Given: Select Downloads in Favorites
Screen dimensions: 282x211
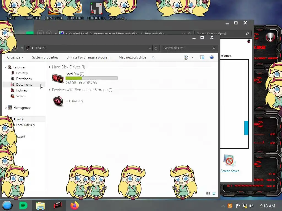Looking at the screenshot, I should (24, 79).
